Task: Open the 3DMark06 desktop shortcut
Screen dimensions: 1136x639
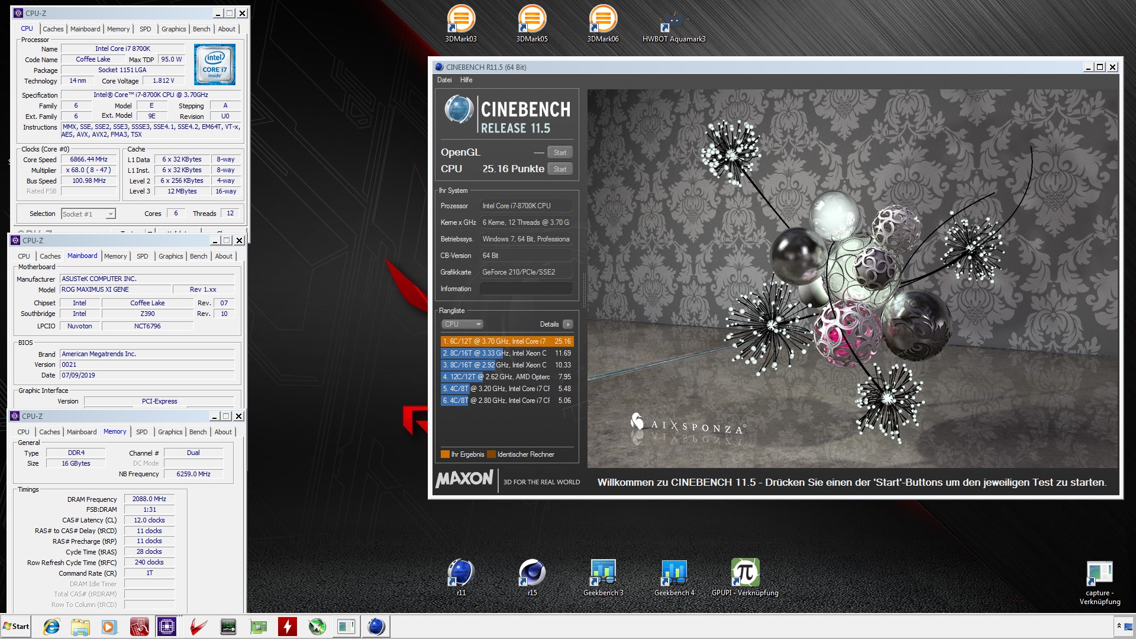Action: [x=603, y=24]
